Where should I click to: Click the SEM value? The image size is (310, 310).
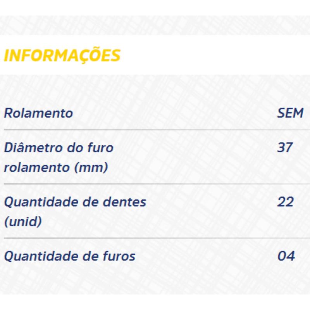coord(290,113)
